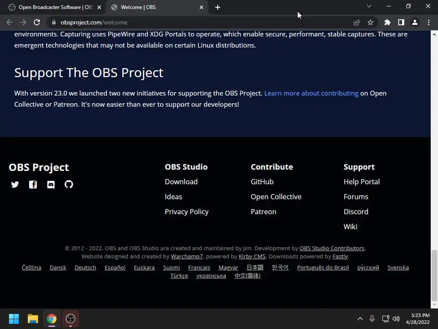Switch language to Svenska

[398, 267]
